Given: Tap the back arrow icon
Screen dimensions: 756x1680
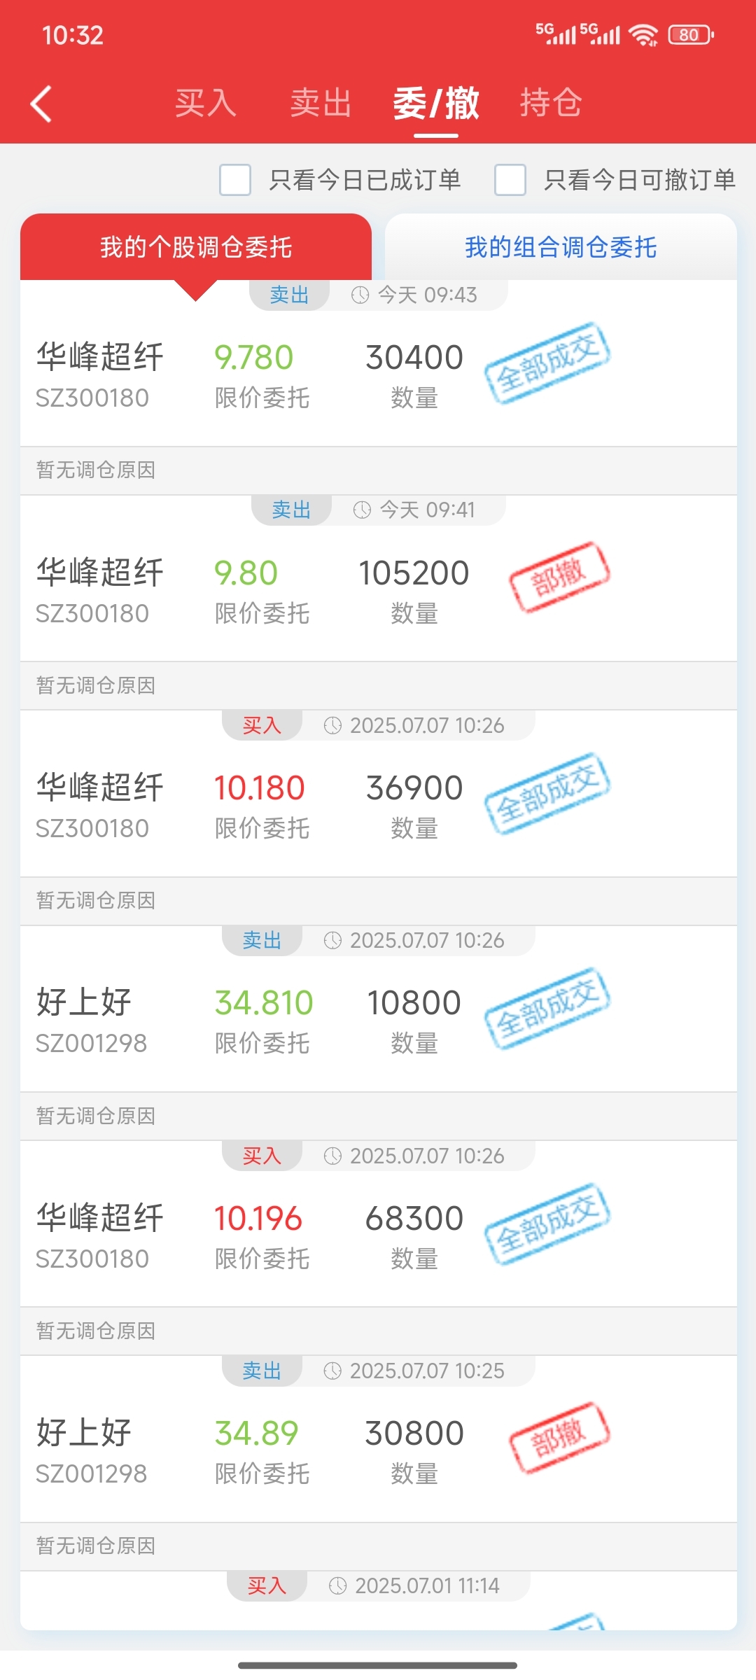Looking at the screenshot, I should click(x=41, y=104).
